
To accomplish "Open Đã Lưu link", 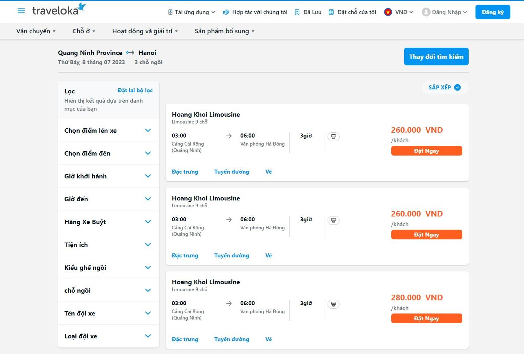I will [x=308, y=12].
